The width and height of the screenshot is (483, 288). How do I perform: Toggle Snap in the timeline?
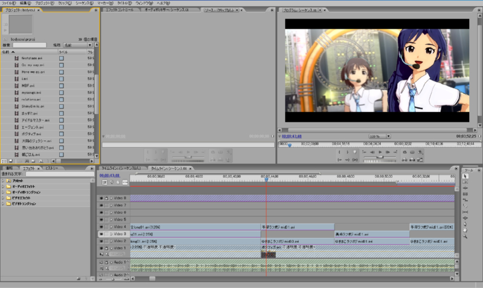[x=104, y=183]
